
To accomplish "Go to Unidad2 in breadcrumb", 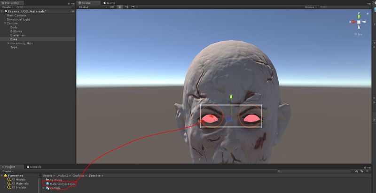I will tap(62, 176).
